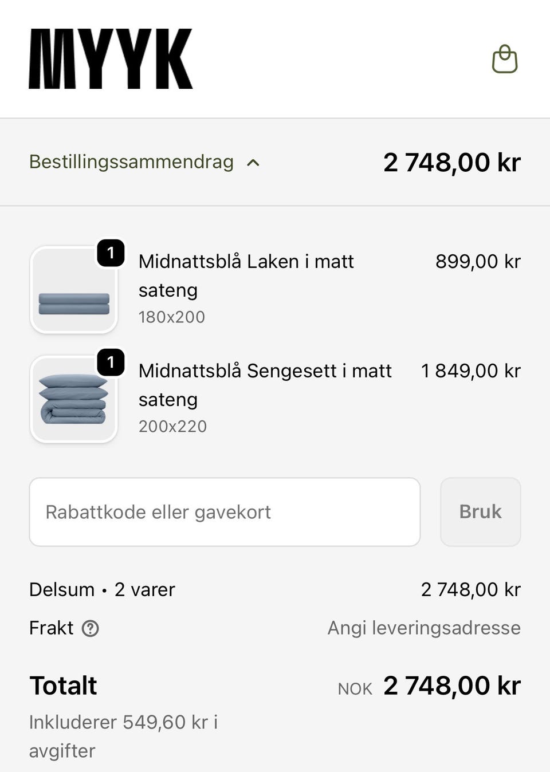This screenshot has height=772, width=550.
Task: Open the shopping bag cart icon
Action: (505, 60)
